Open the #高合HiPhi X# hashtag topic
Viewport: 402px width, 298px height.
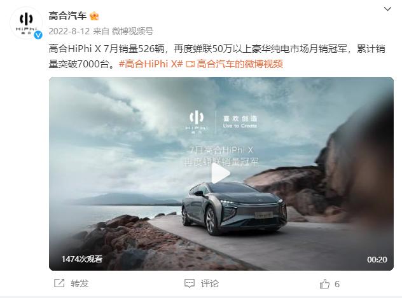151,64
